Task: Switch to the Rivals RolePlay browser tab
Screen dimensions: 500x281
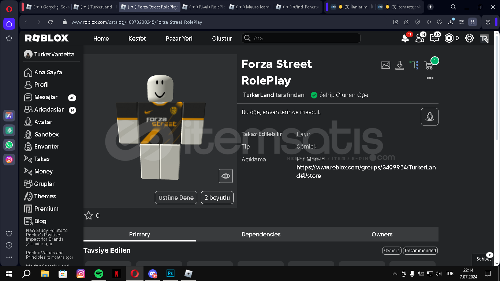Action: click(203, 7)
